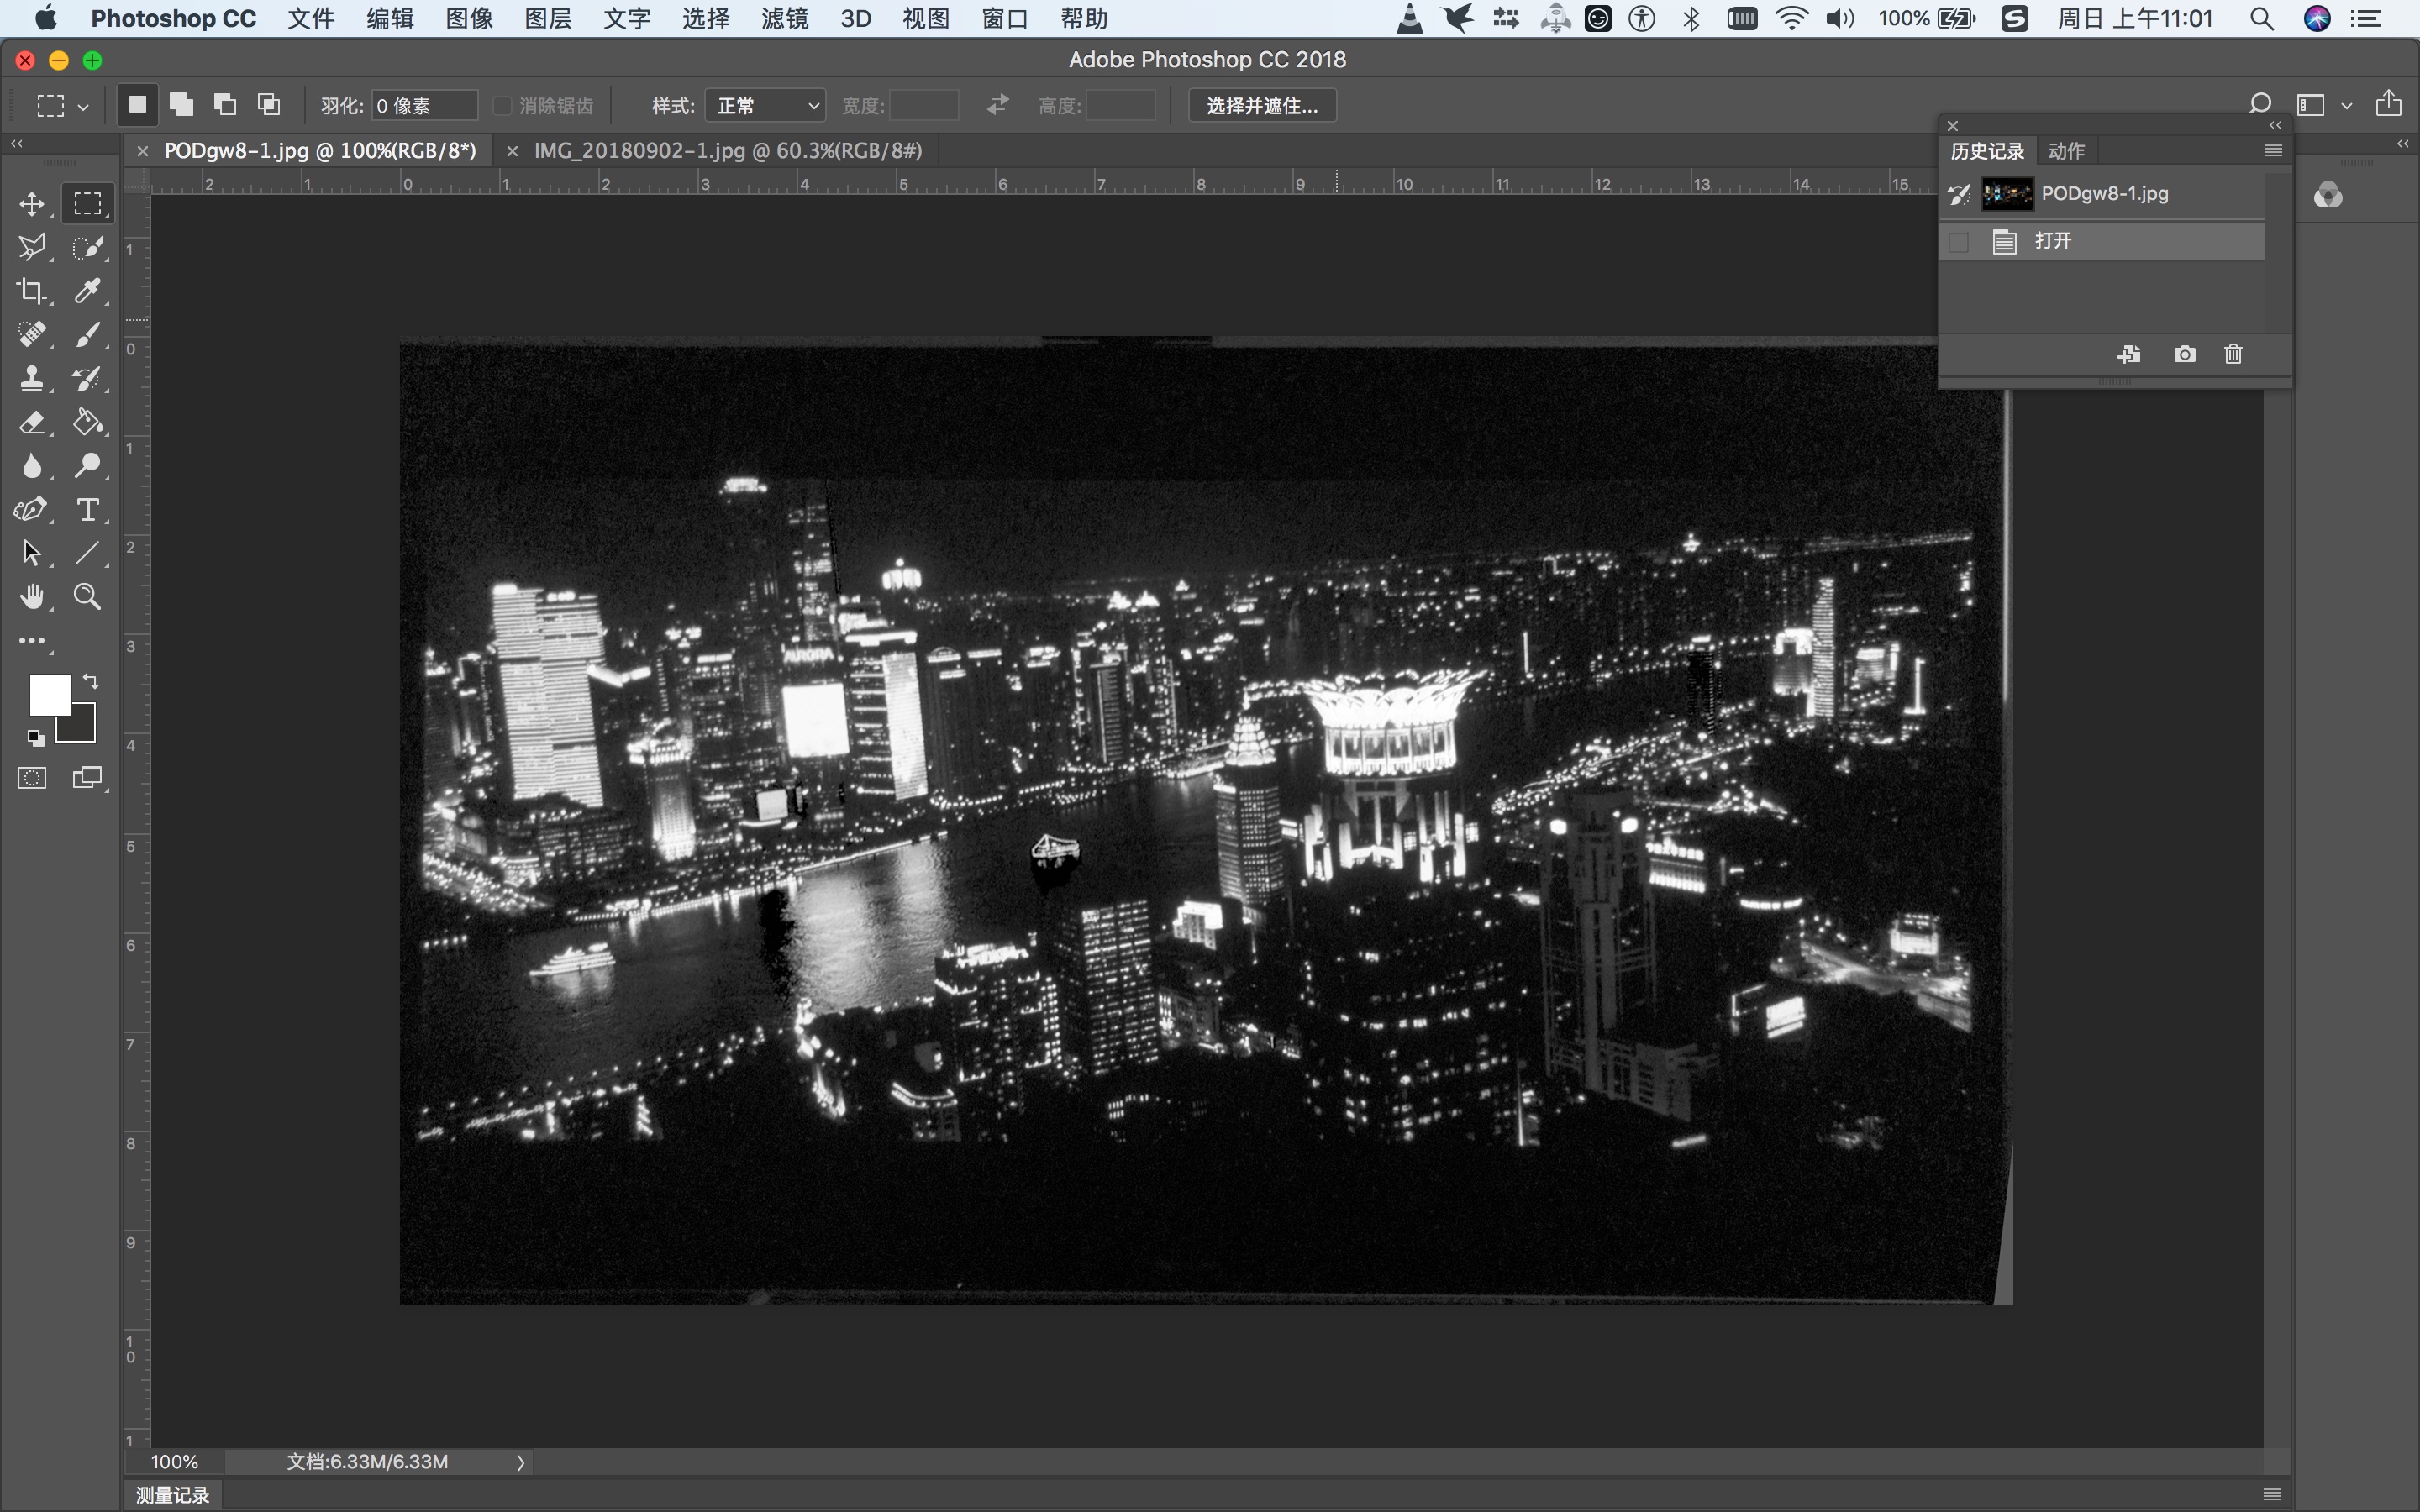Viewport: 2420px width, 1512px height.
Task: Select the Zoom tool
Action: point(87,597)
